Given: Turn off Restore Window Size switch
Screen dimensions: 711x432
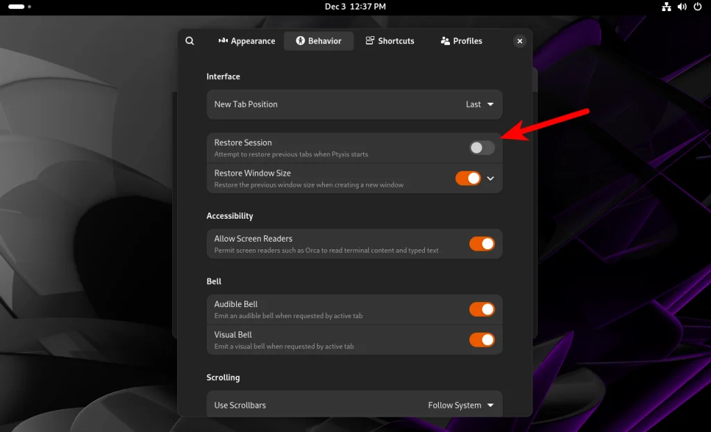Looking at the screenshot, I should 468,178.
